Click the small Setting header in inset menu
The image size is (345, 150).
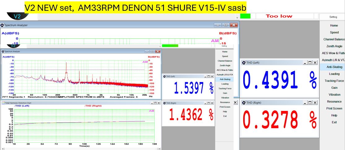click(x=224, y=46)
